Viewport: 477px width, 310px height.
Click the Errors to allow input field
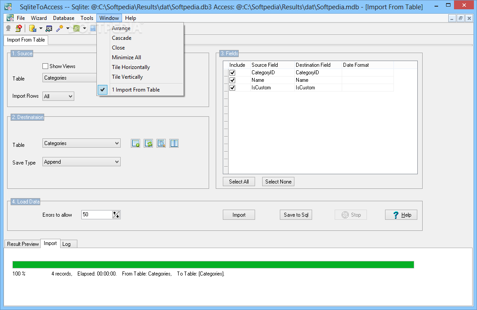point(97,215)
